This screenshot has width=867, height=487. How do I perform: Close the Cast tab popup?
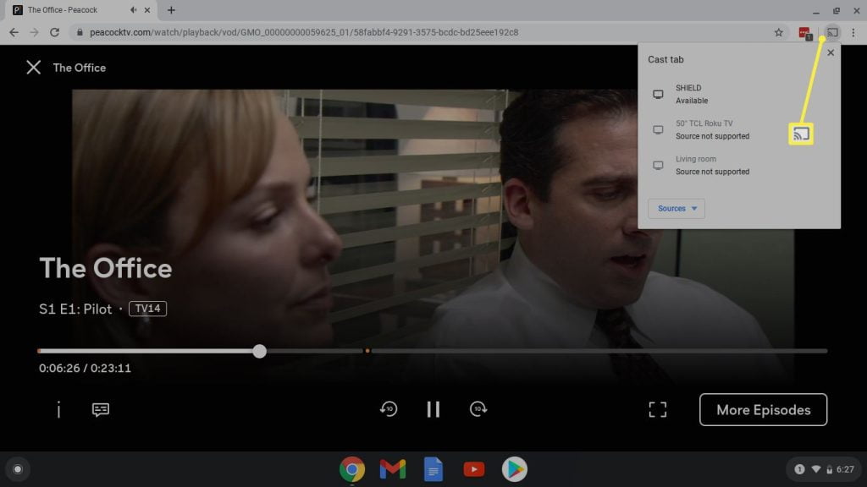tap(831, 53)
